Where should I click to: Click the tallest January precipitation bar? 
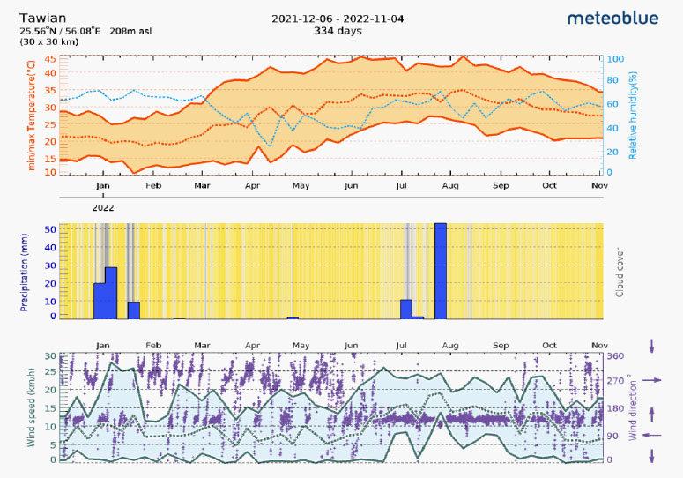pos(111,292)
